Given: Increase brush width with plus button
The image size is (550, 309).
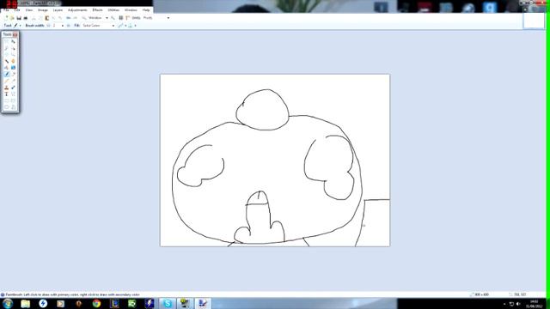Looking at the screenshot, I should click(x=69, y=26).
